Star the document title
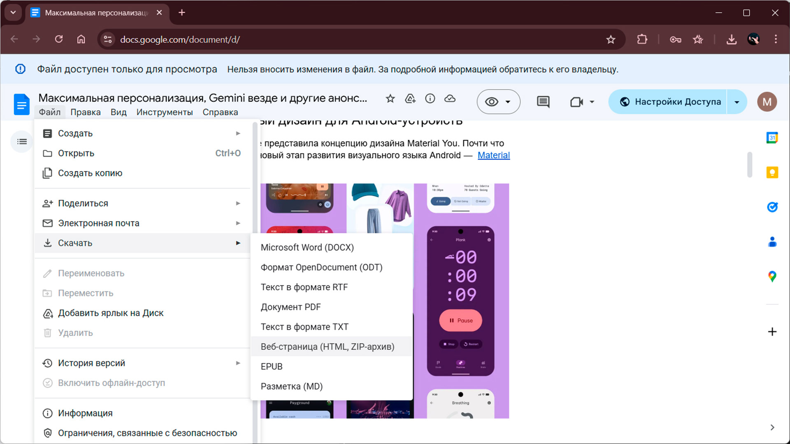 [x=390, y=99]
